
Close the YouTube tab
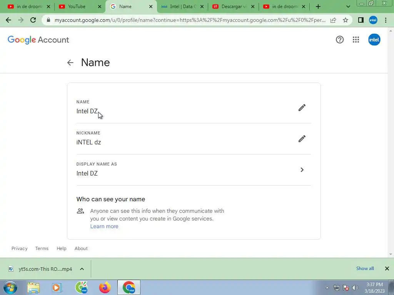(100, 7)
